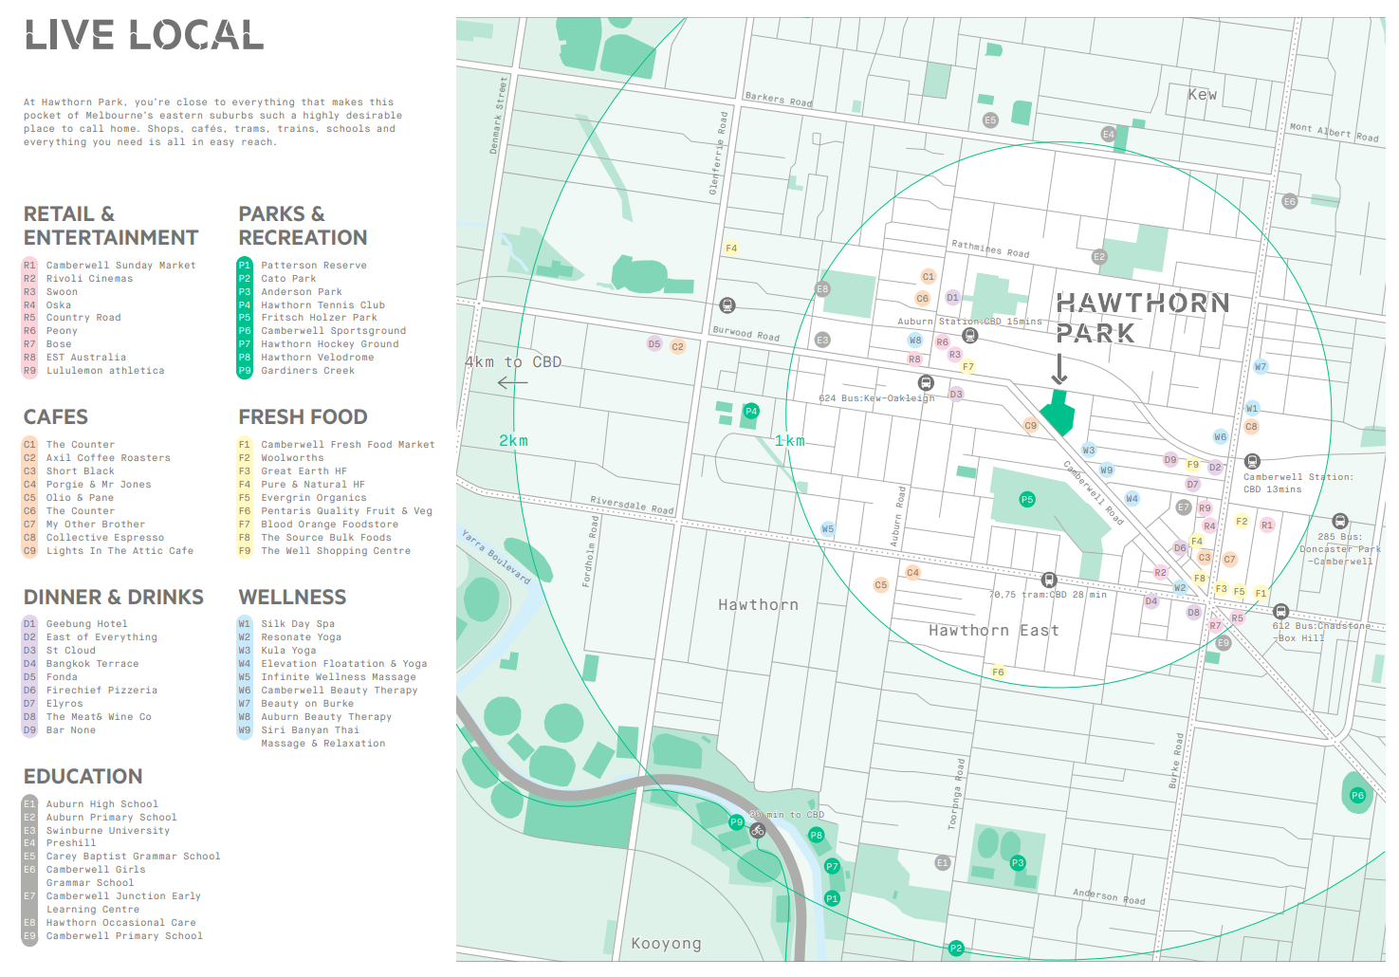Select 'Rivoli Cinemas' legend entry
Viewport: 1399px width, 977px height.
point(89,279)
